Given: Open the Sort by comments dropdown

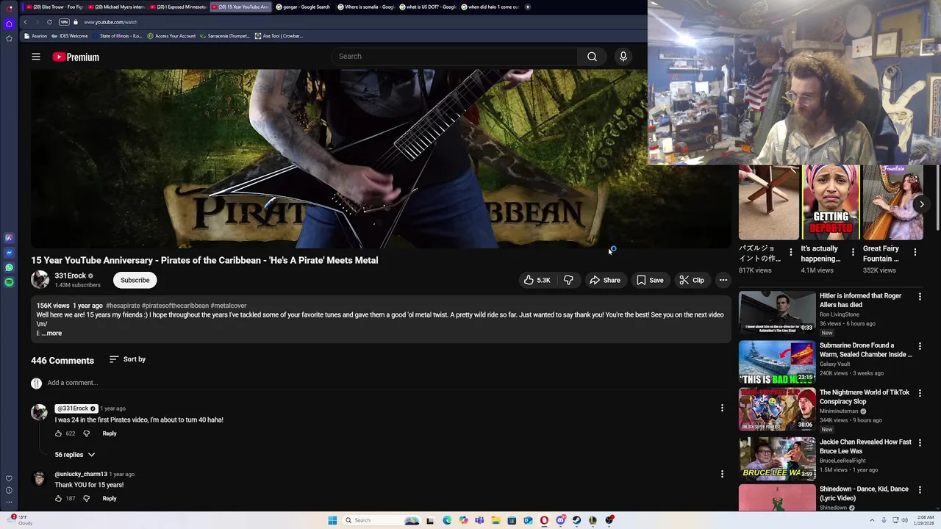Looking at the screenshot, I should [127, 359].
